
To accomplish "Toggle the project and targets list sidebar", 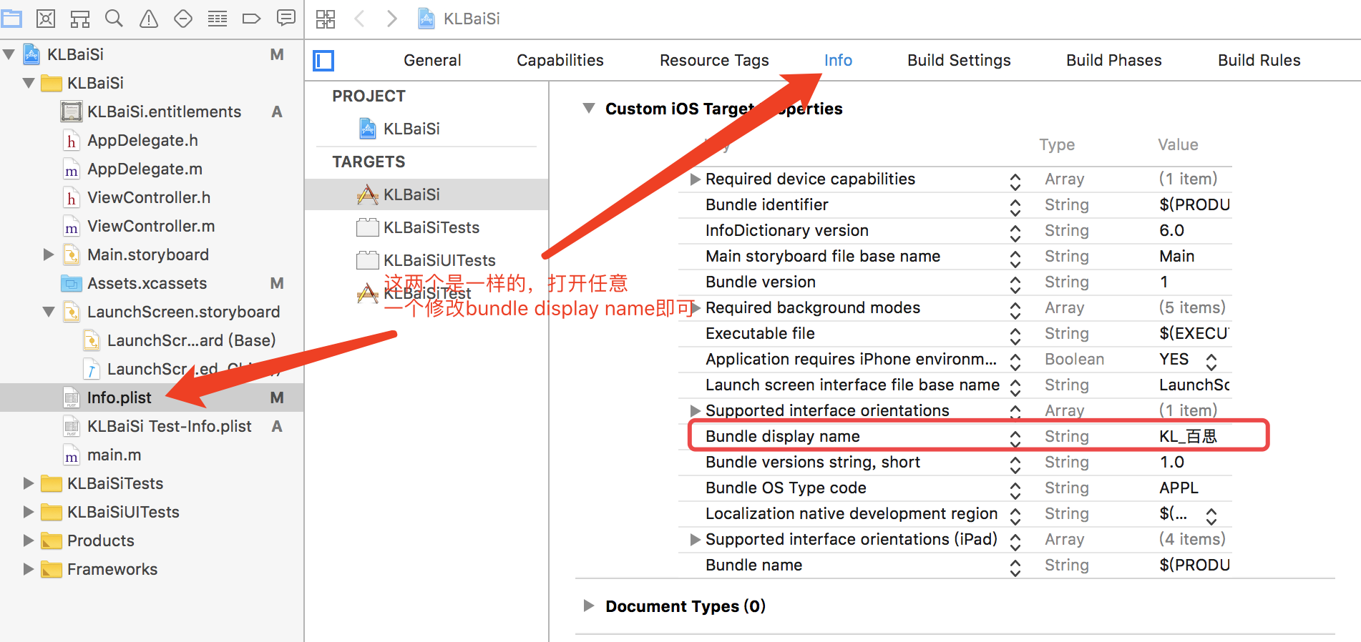I will 323,61.
